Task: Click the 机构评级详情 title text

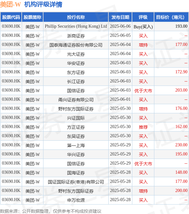Action: click(x=43, y=4)
